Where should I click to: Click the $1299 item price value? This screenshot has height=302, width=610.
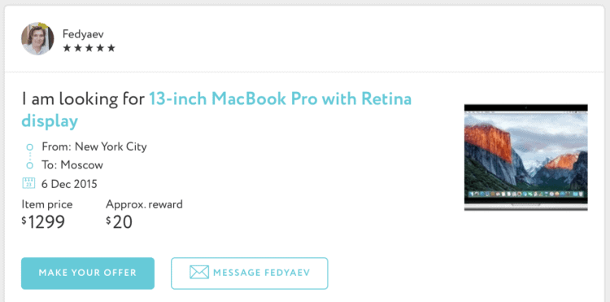pos(43,222)
